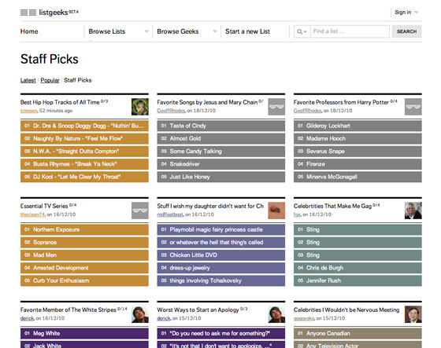Click the listgeeks logo icon
Viewport: 441px width, 348px height.
click(x=28, y=13)
